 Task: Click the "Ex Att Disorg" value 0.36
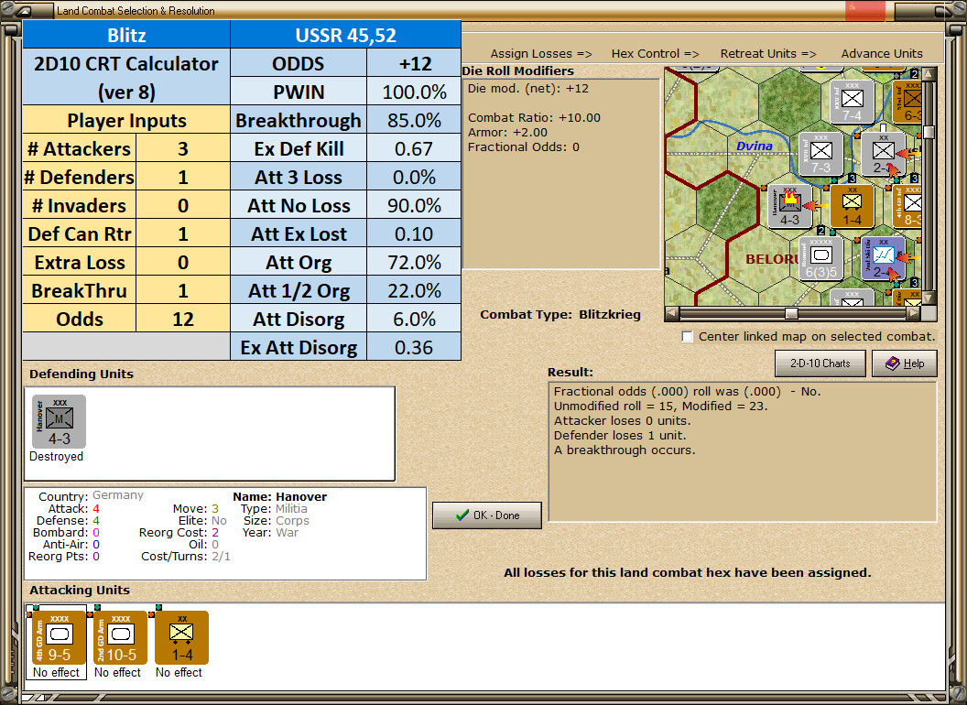tap(414, 347)
